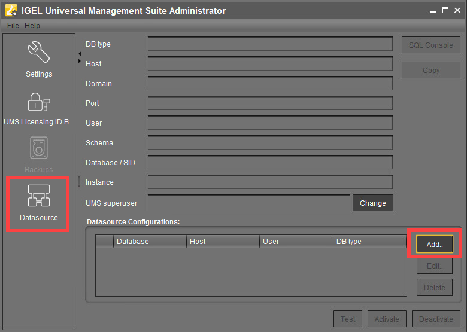The height and width of the screenshot is (332, 467).
Task: Sort by the DB type column header
Action: coord(369,242)
